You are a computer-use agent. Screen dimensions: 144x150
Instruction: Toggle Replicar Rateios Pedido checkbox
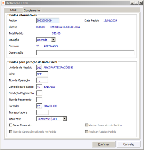click(x=86, y=131)
